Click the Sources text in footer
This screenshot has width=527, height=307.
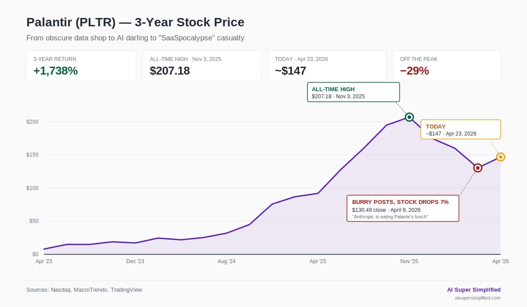(x=84, y=289)
